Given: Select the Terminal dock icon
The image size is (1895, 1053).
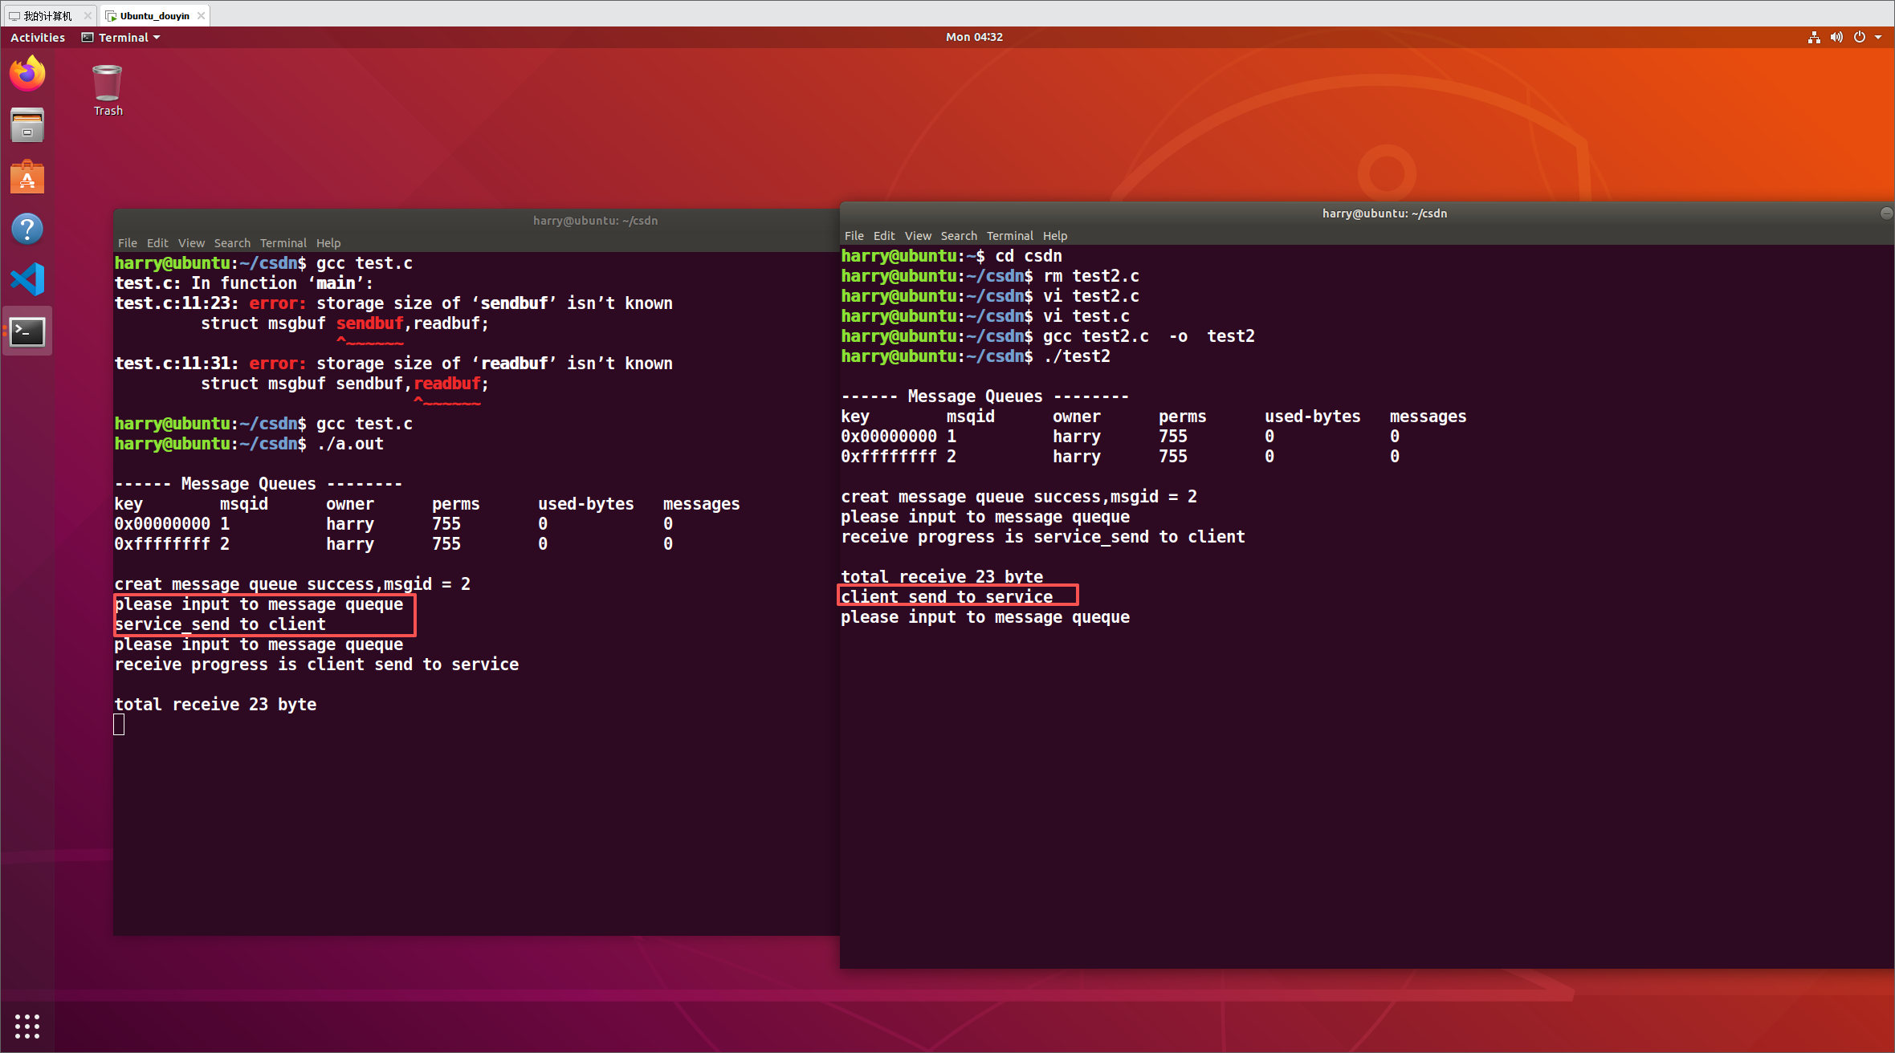Looking at the screenshot, I should [27, 331].
